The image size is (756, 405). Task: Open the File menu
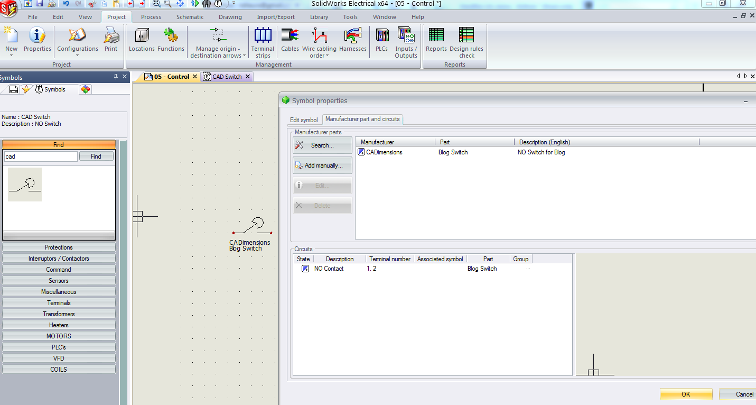(33, 17)
